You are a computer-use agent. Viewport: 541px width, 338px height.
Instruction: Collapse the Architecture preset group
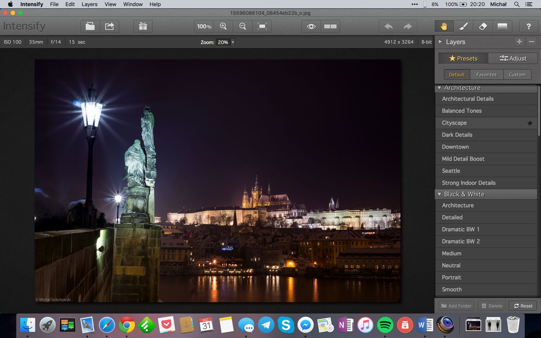(440, 88)
